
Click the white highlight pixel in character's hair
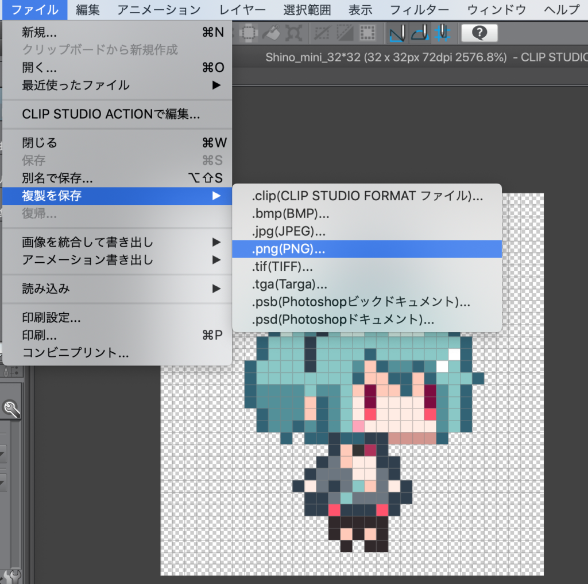(454, 355)
